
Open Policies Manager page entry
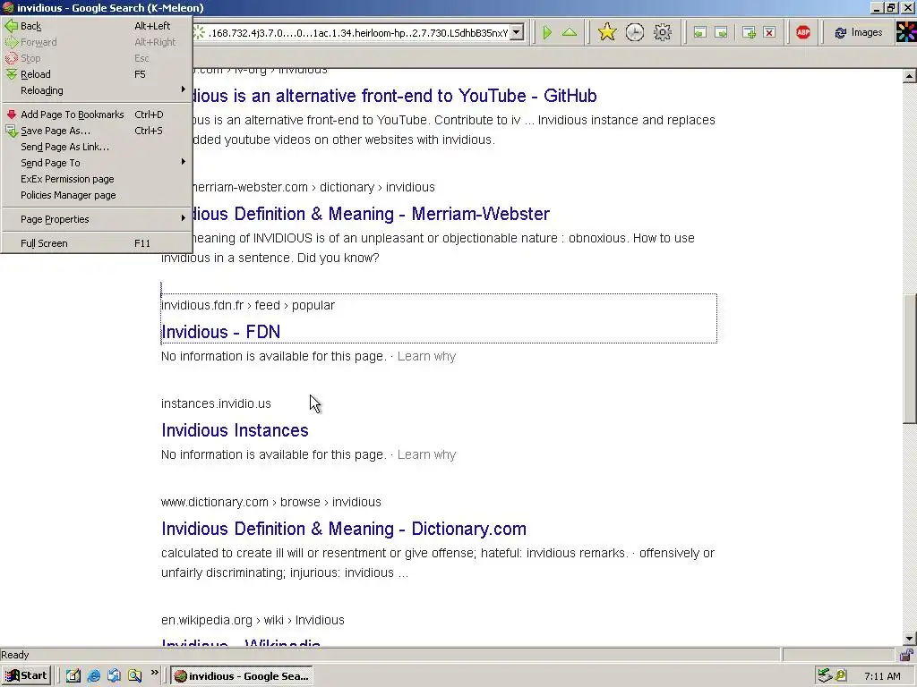click(x=97, y=195)
